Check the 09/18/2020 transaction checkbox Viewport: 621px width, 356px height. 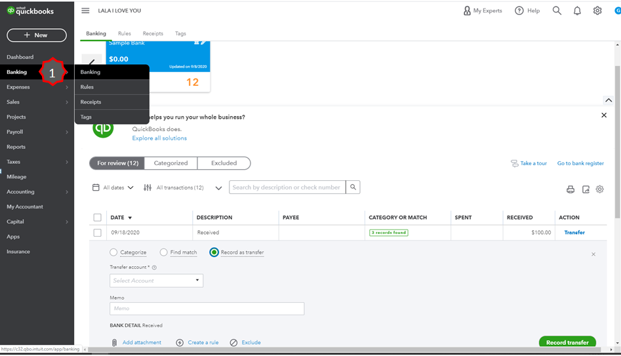(98, 233)
